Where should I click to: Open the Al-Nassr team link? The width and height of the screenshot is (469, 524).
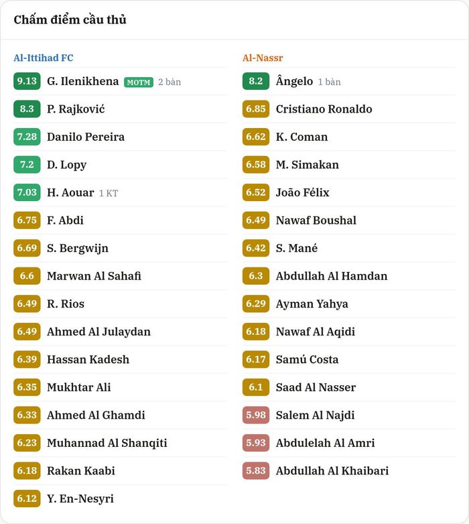click(x=263, y=58)
